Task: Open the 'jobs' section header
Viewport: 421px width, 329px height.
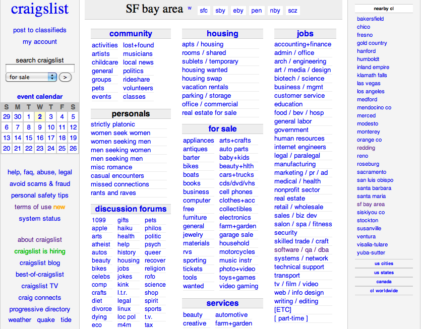Action: (x=305, y=34)
